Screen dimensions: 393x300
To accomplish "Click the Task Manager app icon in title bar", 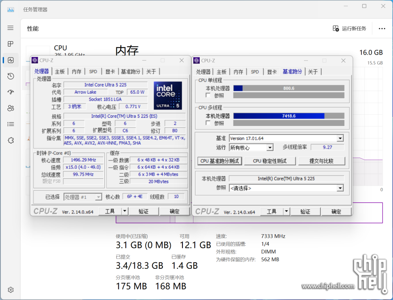I will click(10, 10).
